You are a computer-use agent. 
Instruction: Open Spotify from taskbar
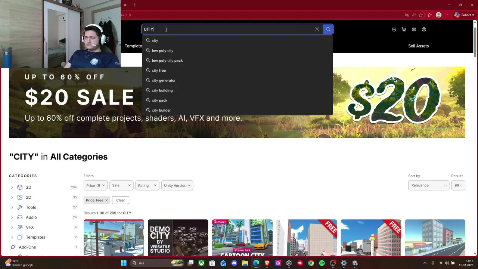[322, 263]
